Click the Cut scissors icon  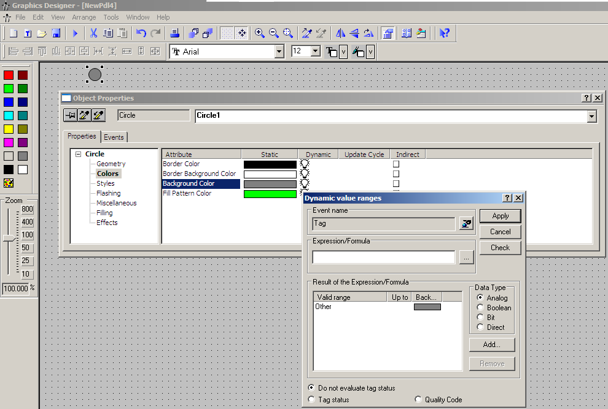tap(94, 33)
